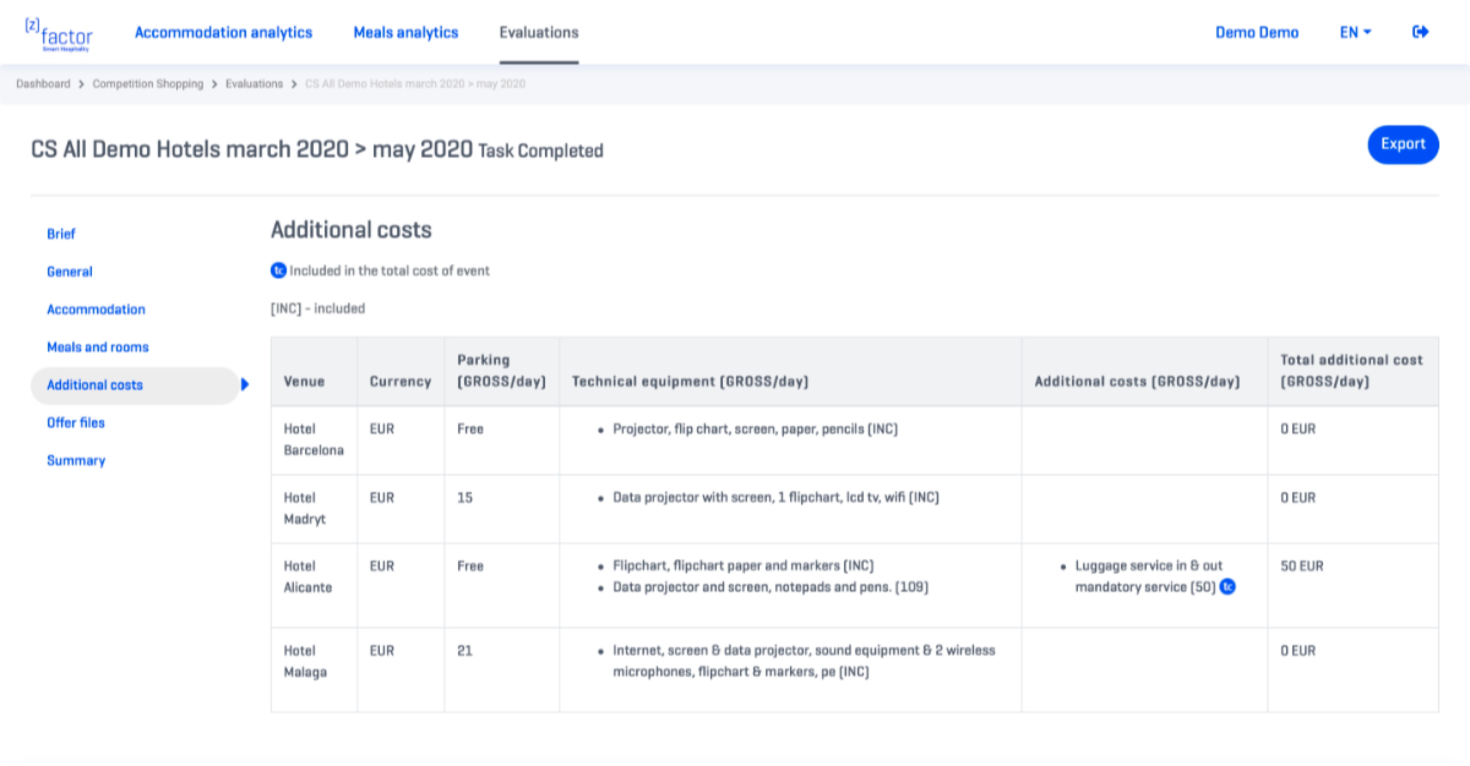
Task: Open the Brief section
Action: click(61, 234)
